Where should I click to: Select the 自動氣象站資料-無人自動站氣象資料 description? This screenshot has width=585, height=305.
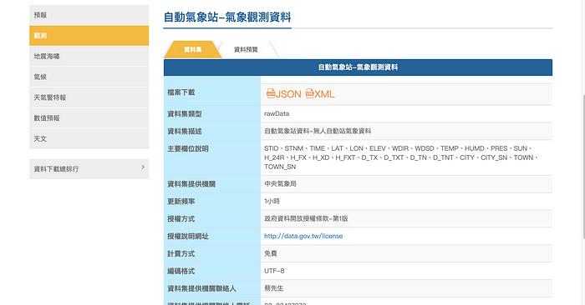click(x=318, y=132)
